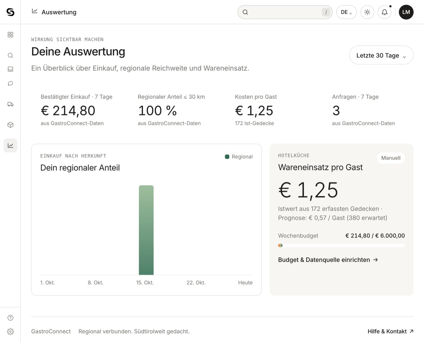Click the Wochenbudget progress bar

(x=341, y=245)
